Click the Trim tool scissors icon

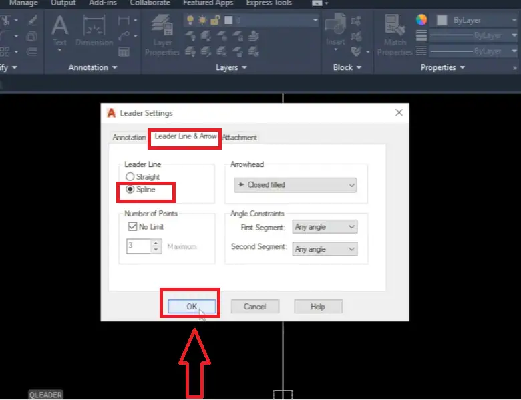[x=5, y=21]
